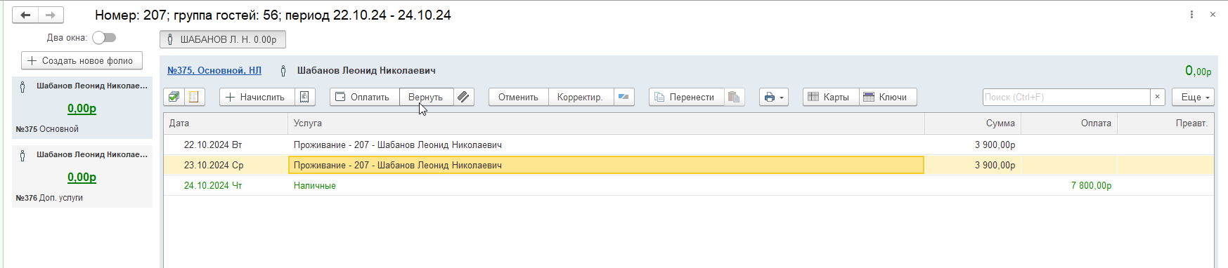The height and width of the screenshot is (268, 1228).
Task: Click the guest icon beside Шабанов Леонид Николаевич header
Action: 283,71
